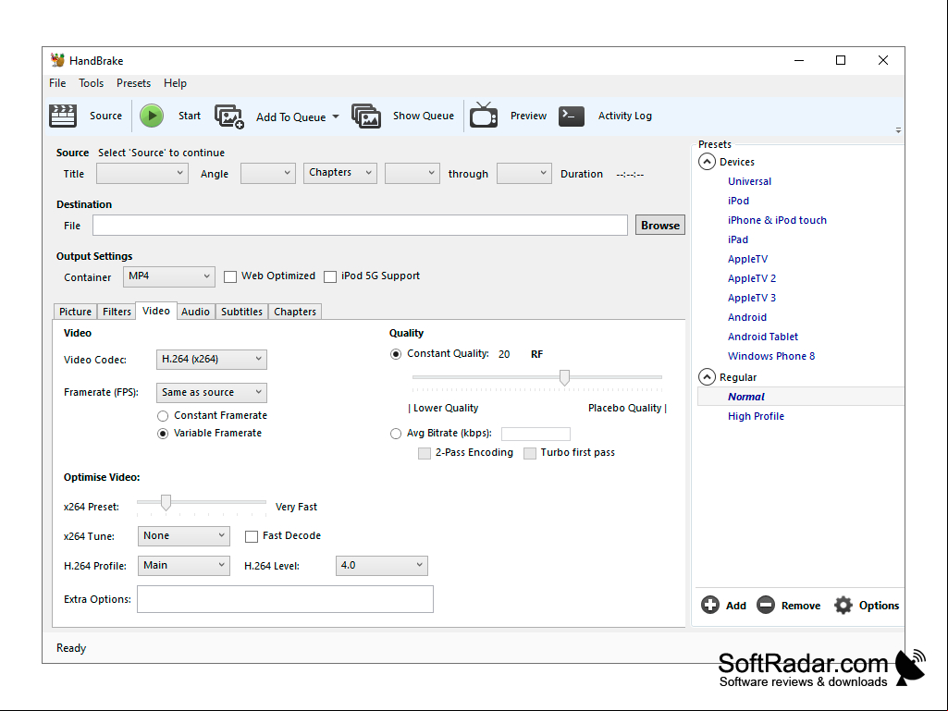This screenshot has width=948, height=711.
Task: Open the H.264 Profile dropdown
Action: (x=184, y=565)
